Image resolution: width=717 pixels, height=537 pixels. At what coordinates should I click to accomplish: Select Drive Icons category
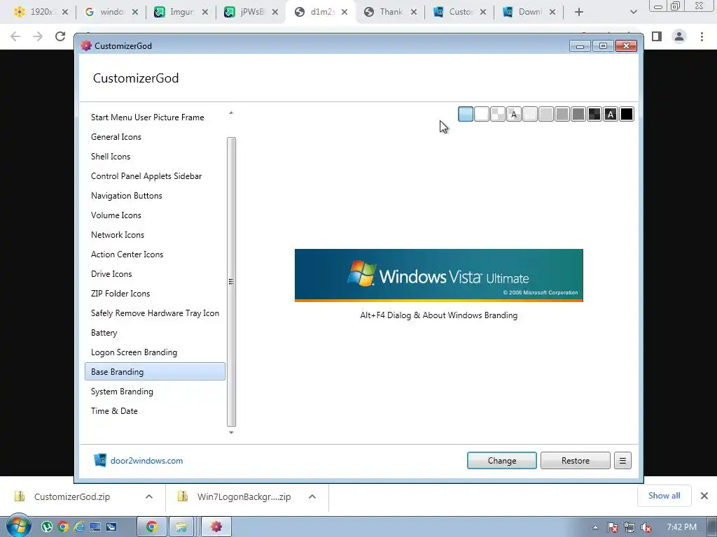coord(155,274)
